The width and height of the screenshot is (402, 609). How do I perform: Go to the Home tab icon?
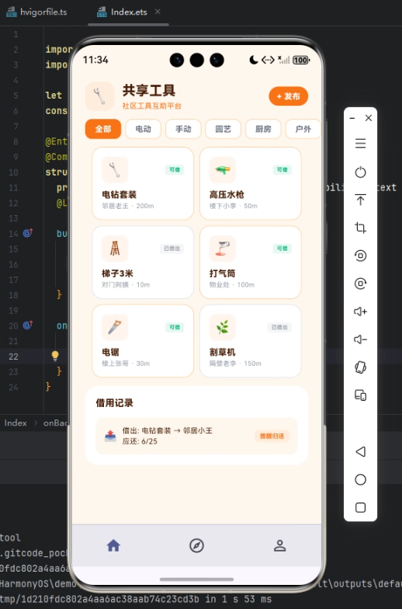[113, 545]
